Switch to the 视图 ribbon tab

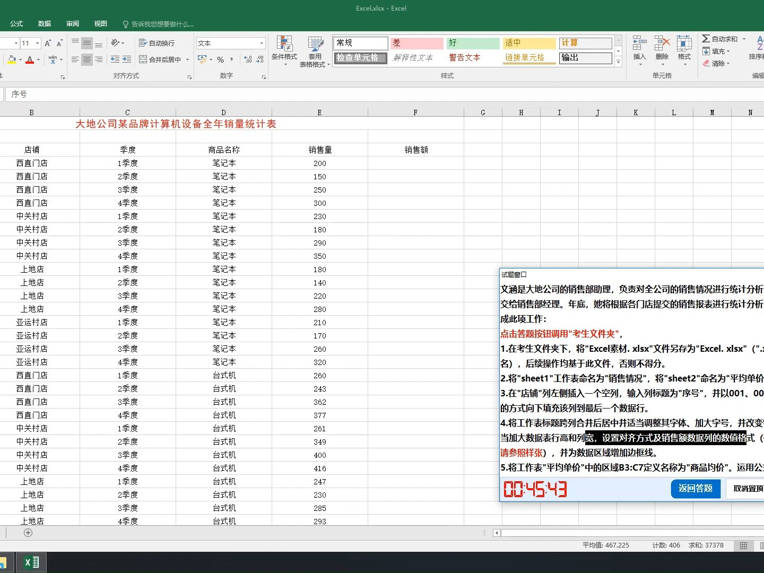[101, 24]
